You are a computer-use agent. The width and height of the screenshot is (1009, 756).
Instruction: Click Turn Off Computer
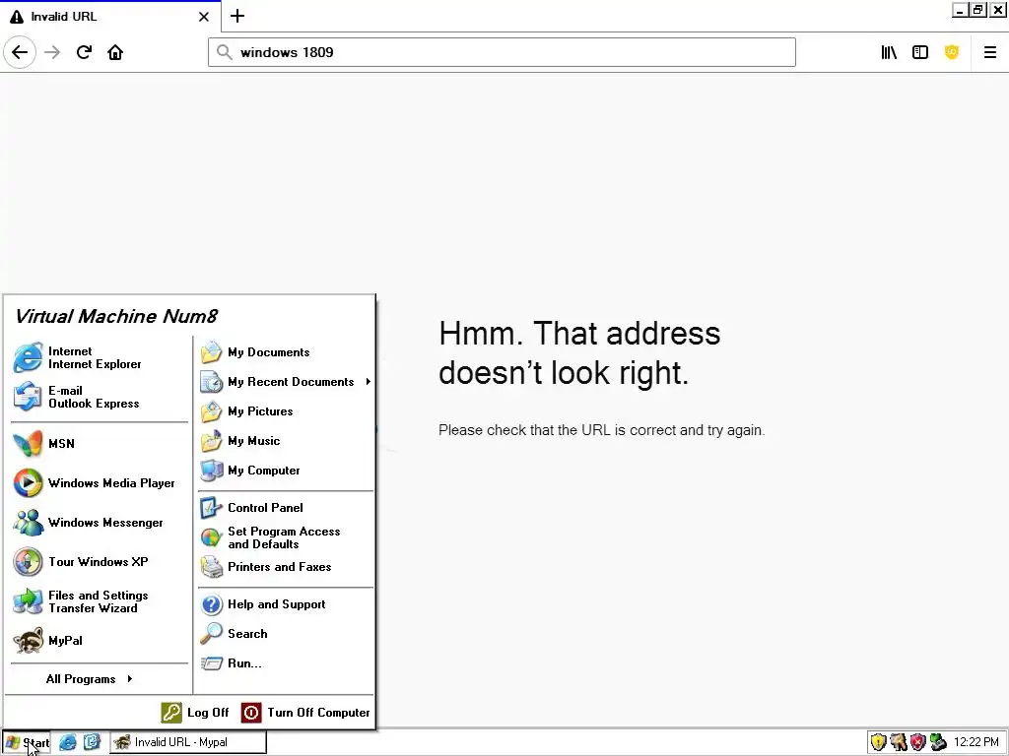(x=305, y=713)
